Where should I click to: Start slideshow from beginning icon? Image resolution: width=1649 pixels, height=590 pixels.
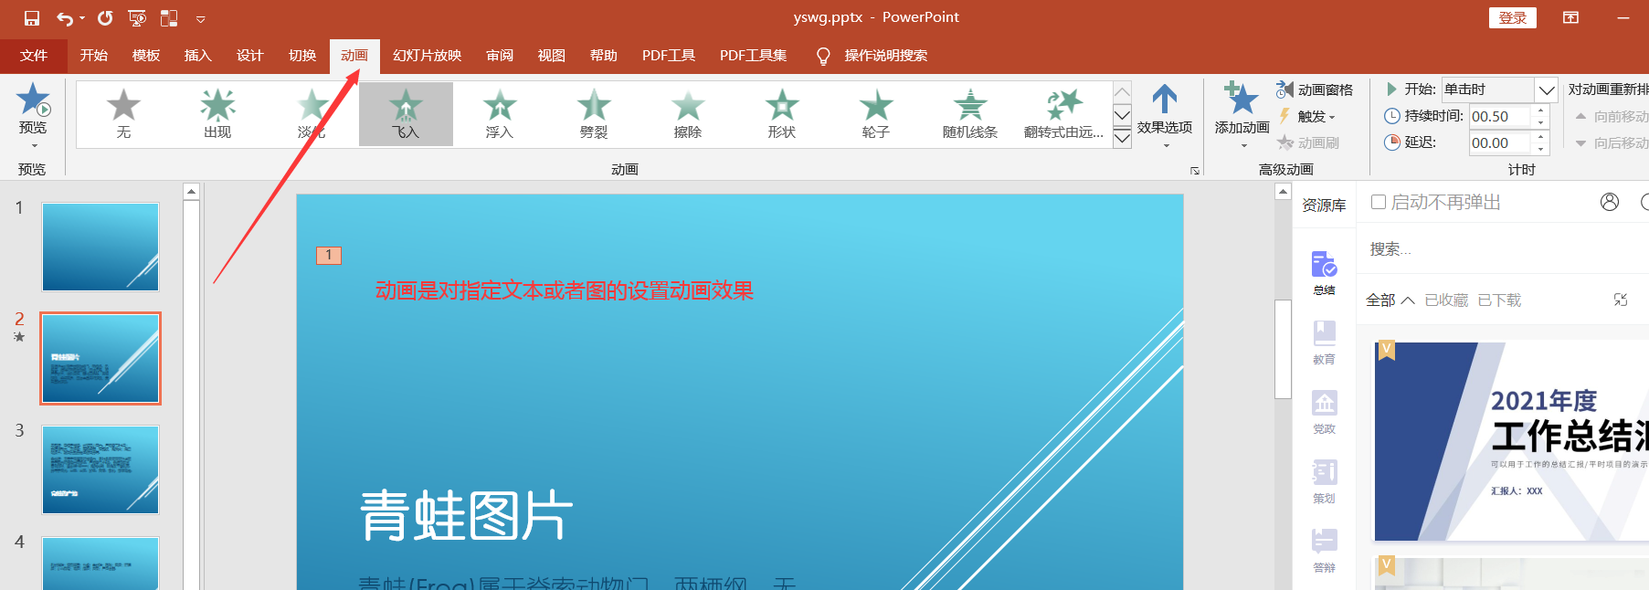[137, 18]
